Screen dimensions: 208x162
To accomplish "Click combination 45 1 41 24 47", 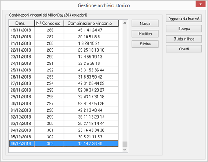I will (90, 30).
